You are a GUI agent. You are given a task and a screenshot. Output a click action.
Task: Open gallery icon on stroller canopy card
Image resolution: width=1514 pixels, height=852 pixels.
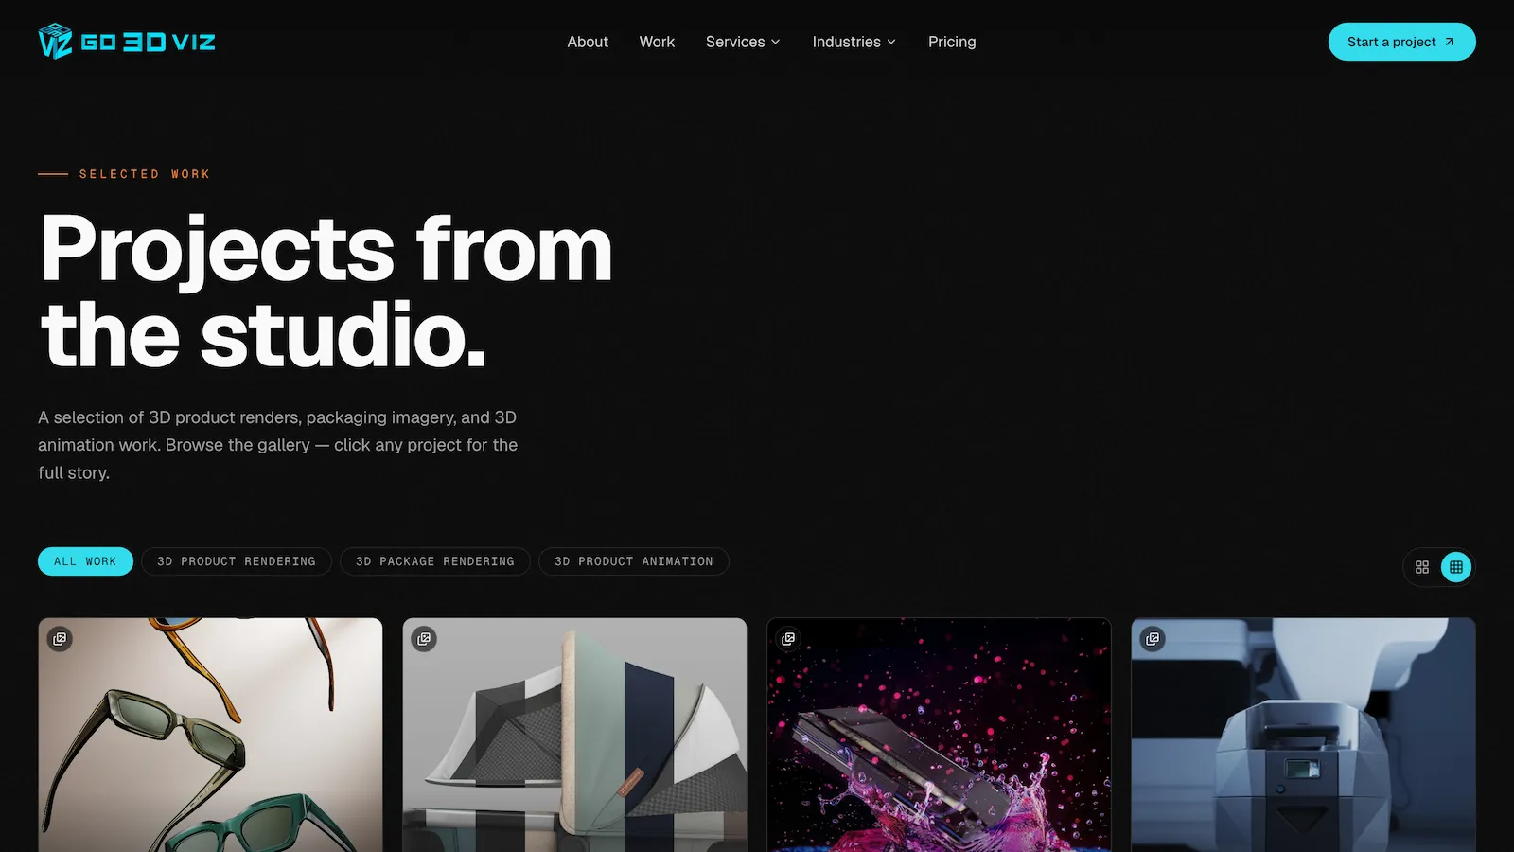(424, 639)
